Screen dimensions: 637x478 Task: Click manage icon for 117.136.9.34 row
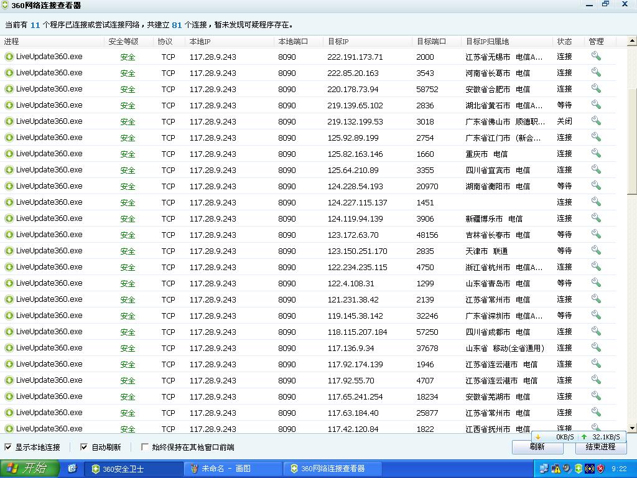596,347
